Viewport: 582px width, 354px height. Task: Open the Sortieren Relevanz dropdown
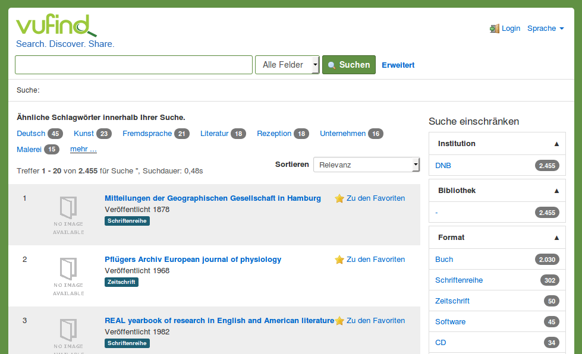pos(366,165)
